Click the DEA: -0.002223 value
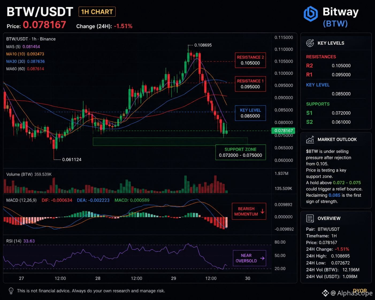Screen dimensions: 375x300 (x=93, y=200)
